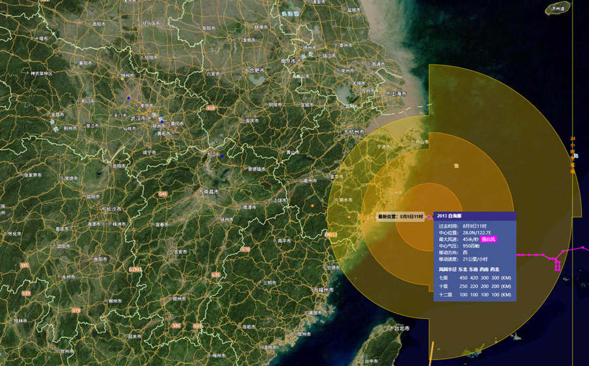Click the S18 highway shield
Image resolution: width=589 pixels, height=366 pixels.
(211, 108)
